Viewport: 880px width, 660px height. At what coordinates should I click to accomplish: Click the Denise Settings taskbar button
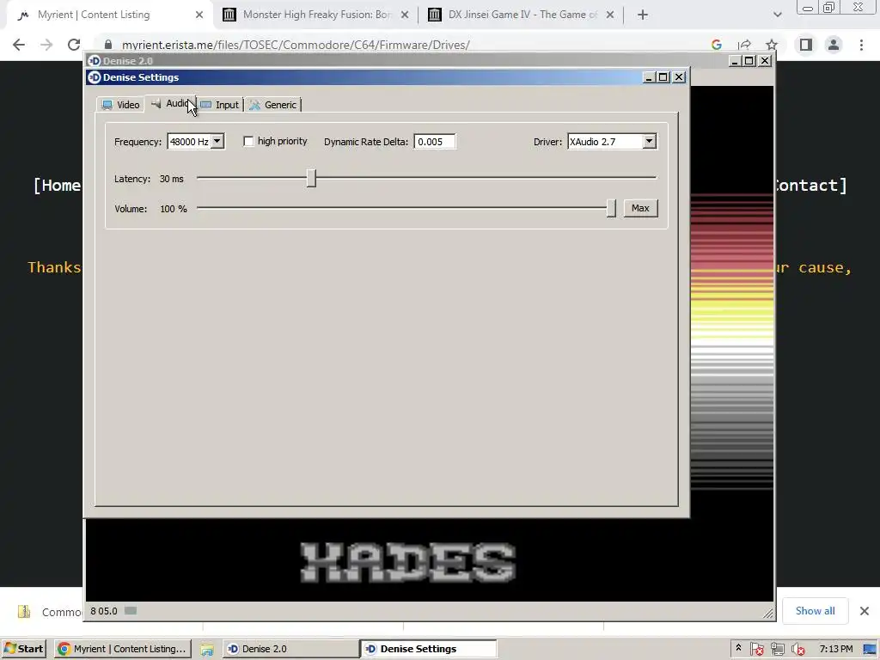click(x=429, y=649)
